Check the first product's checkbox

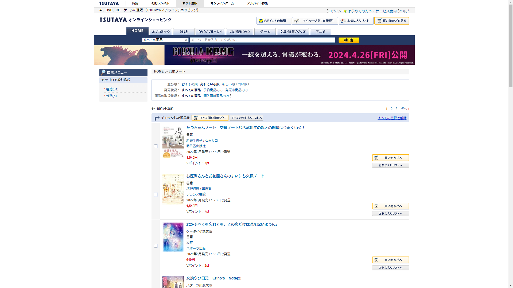tap(156, 146)
